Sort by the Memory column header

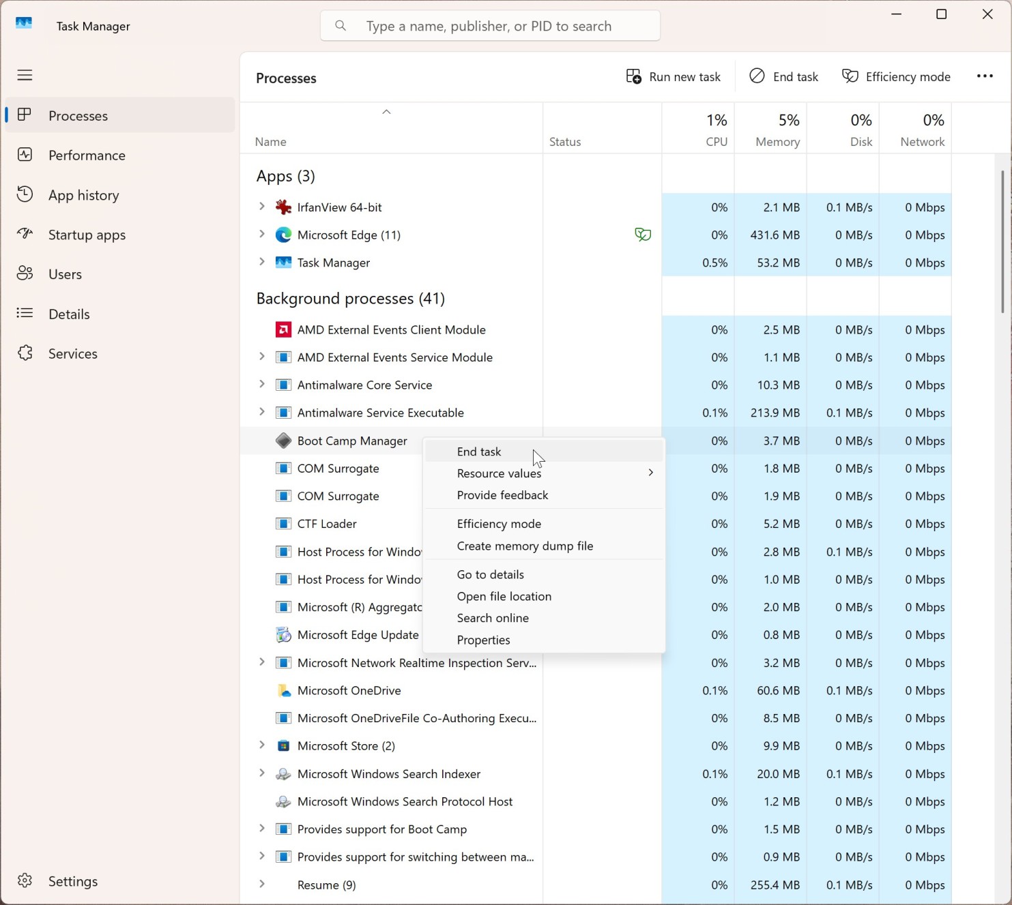770,128
